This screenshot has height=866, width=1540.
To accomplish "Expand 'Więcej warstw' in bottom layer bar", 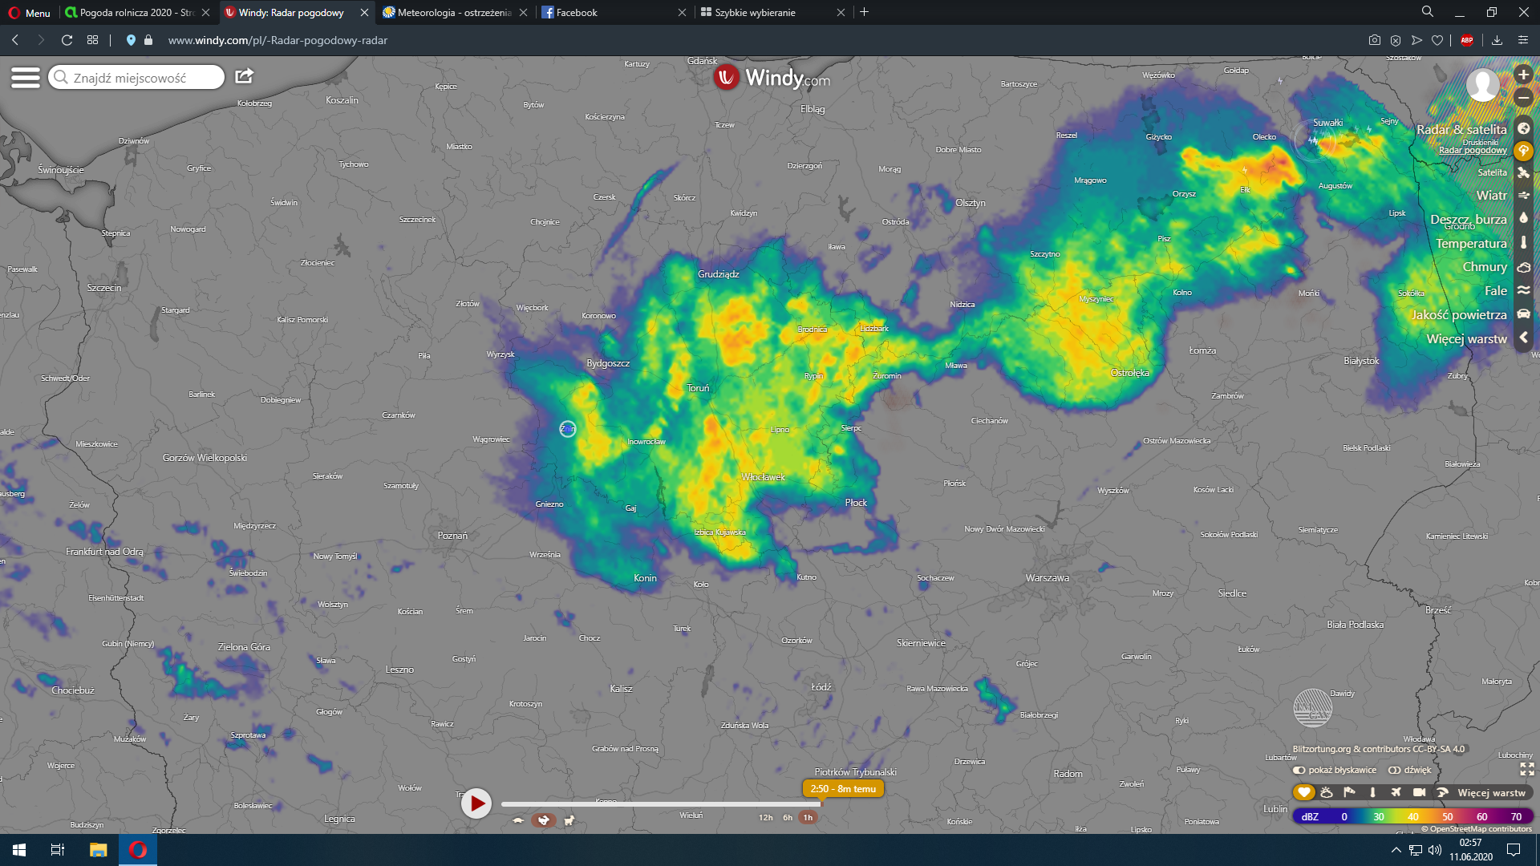I will 1490,792.
